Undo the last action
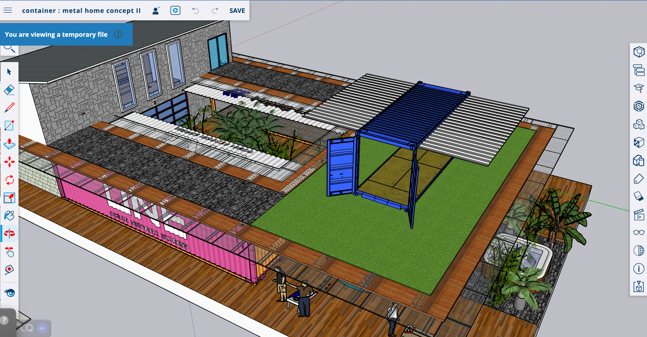 coord(195,10)
